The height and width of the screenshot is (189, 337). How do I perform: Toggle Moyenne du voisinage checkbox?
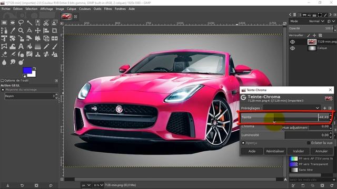(3, 90)
